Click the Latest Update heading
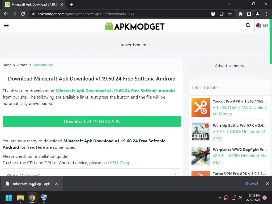The image size is (272, 204). click(x=205, y=88)
